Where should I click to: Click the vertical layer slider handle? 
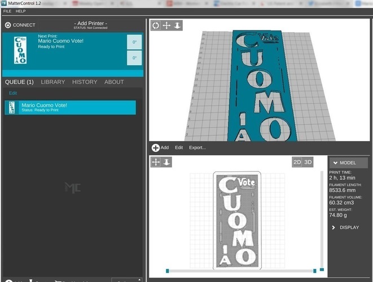click(322, 270)
